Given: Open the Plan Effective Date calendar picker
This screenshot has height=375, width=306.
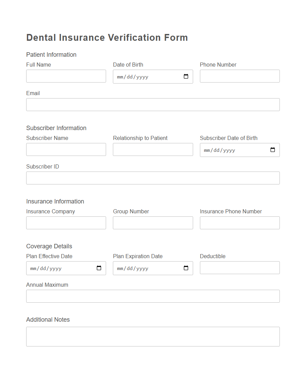Looking at the screenshot, I should click(x=99, y=268).
